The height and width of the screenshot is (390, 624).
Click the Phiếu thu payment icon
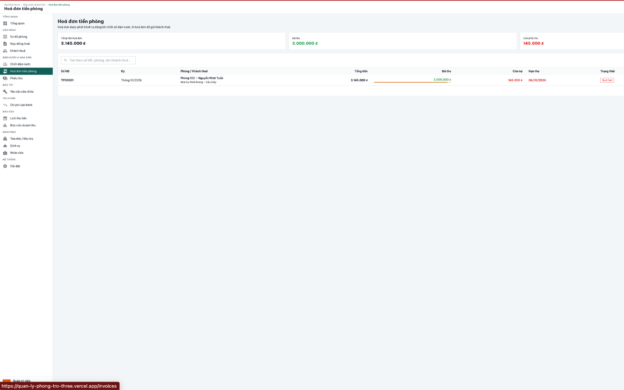[x=5, y=78]
